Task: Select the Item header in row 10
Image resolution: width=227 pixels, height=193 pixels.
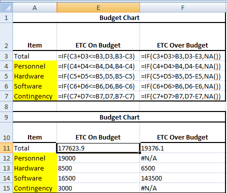Action: (34, 132)
